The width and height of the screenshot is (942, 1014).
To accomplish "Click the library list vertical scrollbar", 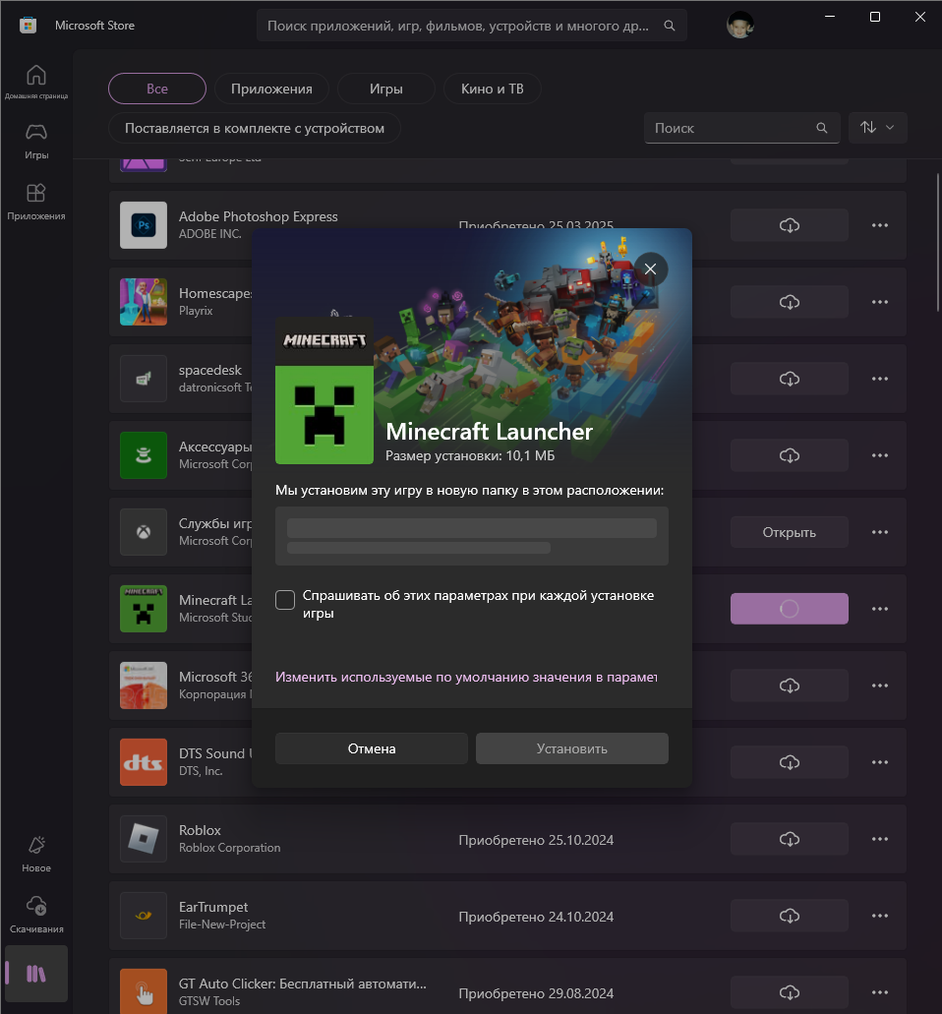I will pyautogui.click(x=938, y=243).
